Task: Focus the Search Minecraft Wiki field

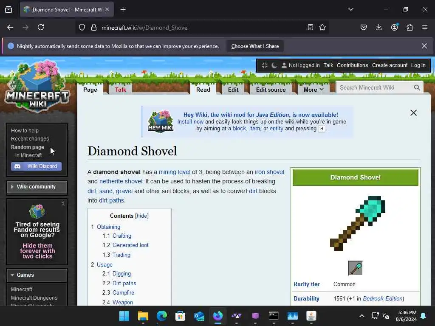Action: pos(375,87)
